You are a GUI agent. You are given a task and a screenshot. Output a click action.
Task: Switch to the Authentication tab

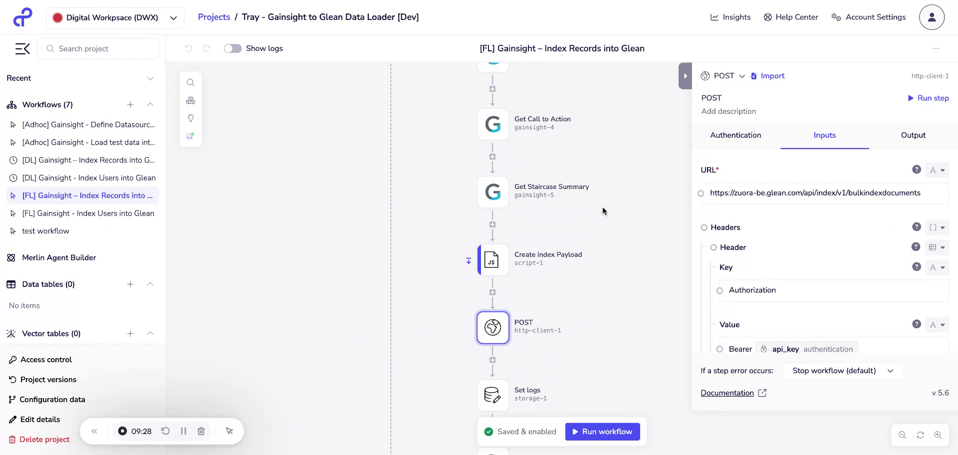coord(735,135)
